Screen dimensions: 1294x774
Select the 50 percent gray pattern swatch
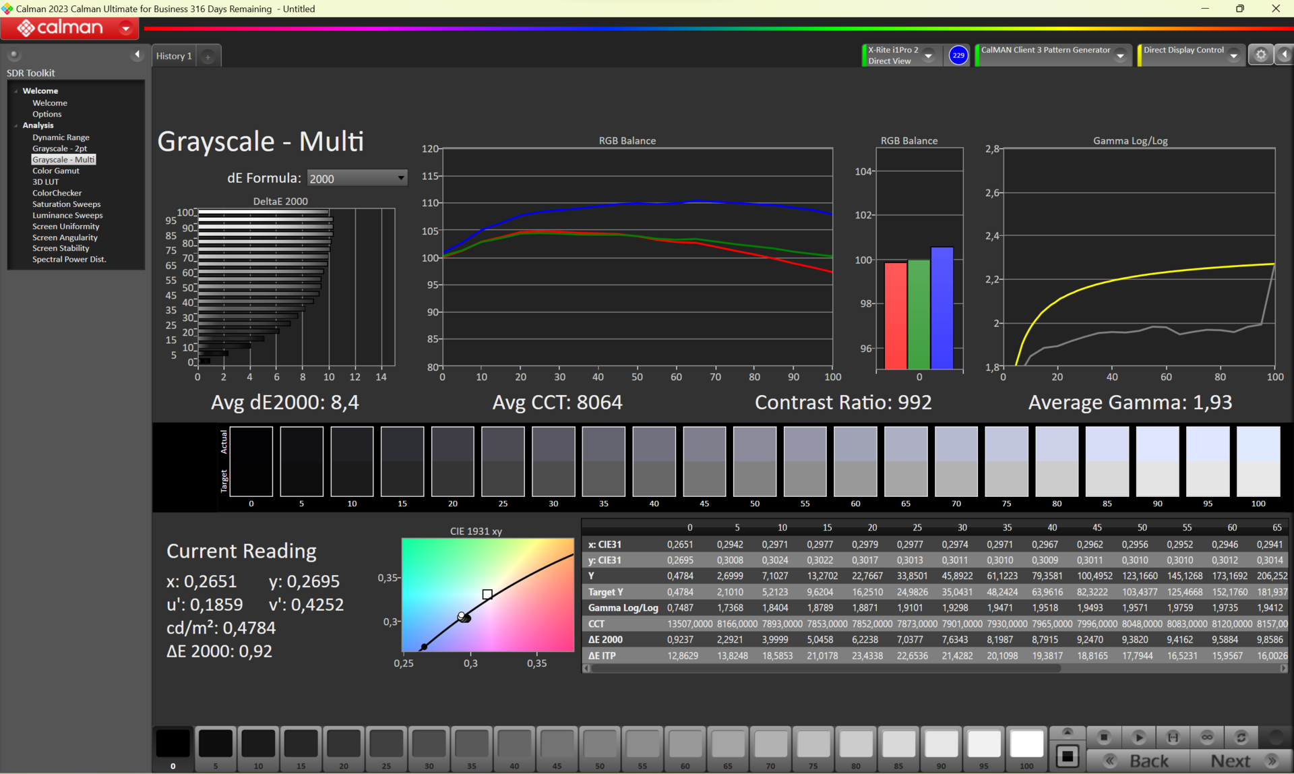click(x=599, y=744)
